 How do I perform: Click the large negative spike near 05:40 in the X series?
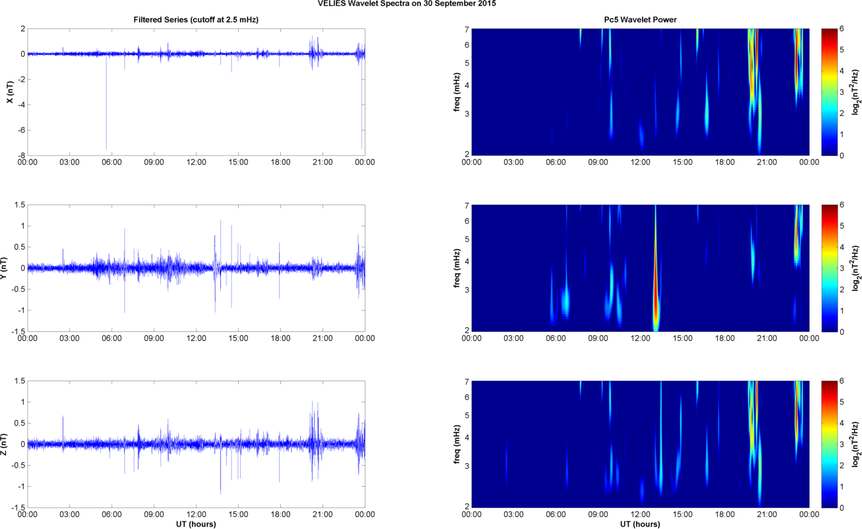click(106, 102)
